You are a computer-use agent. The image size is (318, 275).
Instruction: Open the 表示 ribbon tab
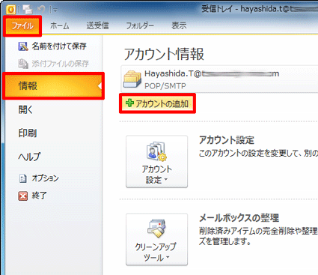179,25
